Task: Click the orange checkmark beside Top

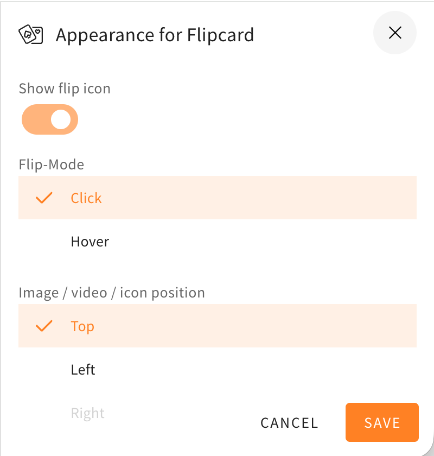Action: pyautogui.click(x=44, y=326)
